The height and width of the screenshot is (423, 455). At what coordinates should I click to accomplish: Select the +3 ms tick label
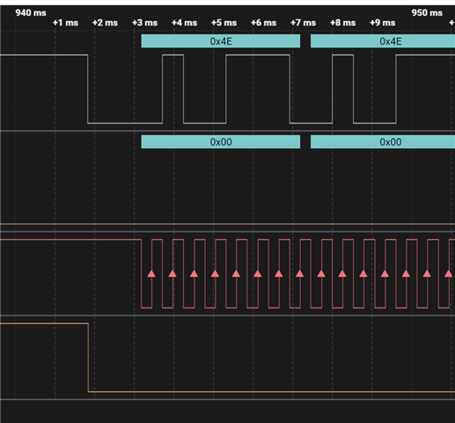click(x=144, y=23)
